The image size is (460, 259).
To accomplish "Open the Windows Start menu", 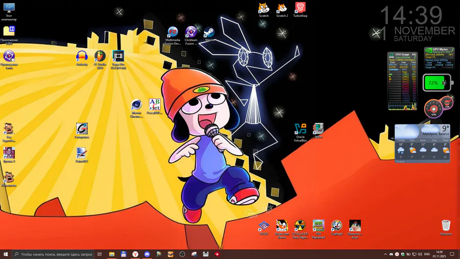I will pos(6,254).
